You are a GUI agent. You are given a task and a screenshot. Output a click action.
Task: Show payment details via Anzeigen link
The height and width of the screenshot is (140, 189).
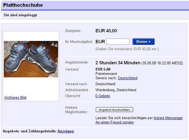[x=66, y=131]
